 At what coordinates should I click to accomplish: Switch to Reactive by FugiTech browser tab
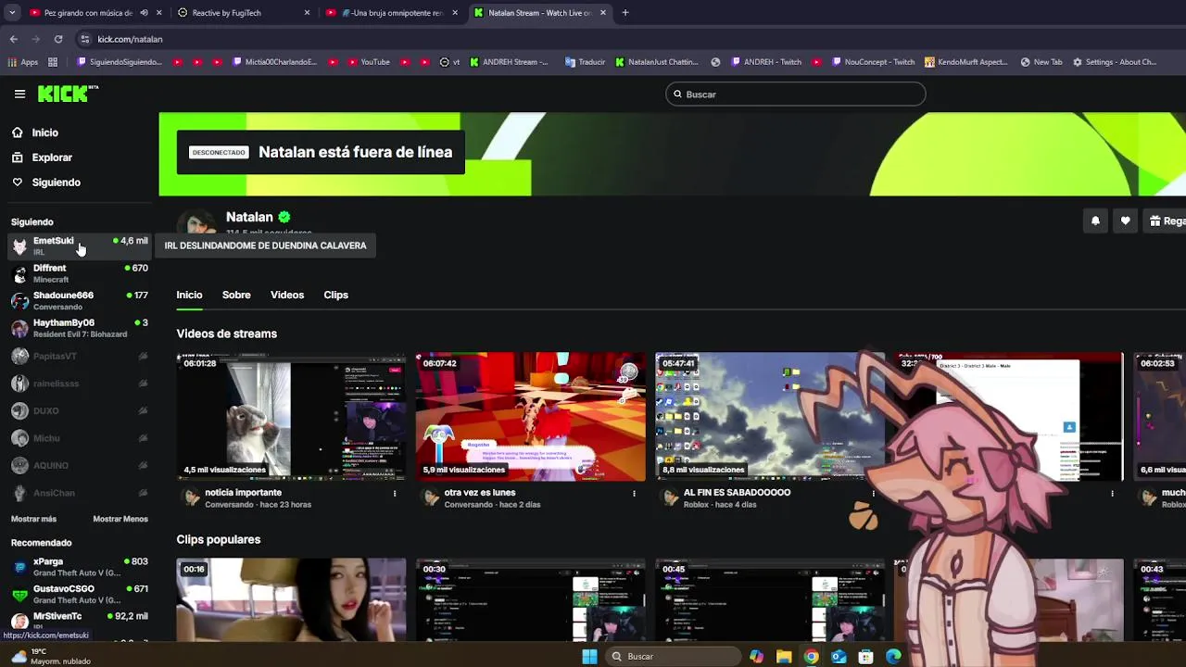(x=243, y=13)
